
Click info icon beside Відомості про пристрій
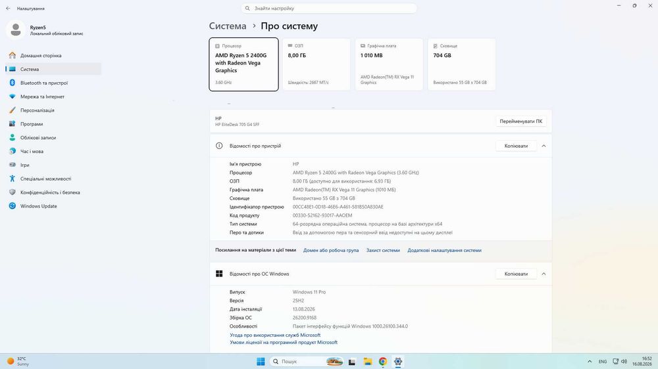pyautogui.click(x=219, y=146)
